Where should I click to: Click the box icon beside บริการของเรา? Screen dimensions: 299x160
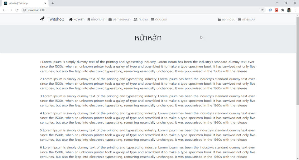coord(110,19)
